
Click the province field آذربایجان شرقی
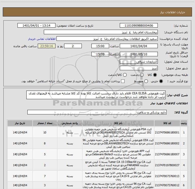[x=139, y=61]
